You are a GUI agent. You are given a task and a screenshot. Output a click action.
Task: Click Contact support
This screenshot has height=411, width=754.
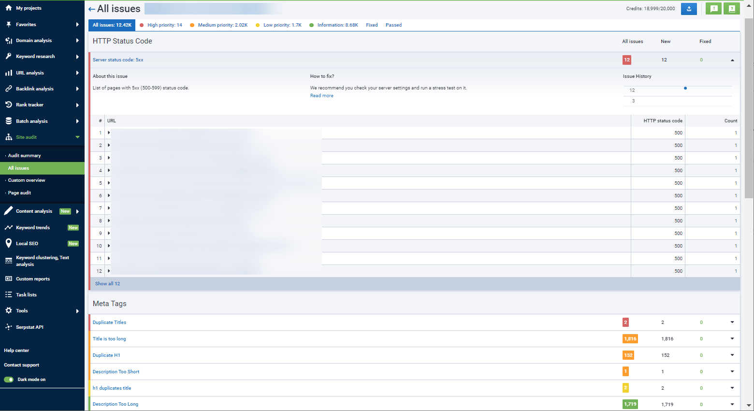[x=21, y=365]
